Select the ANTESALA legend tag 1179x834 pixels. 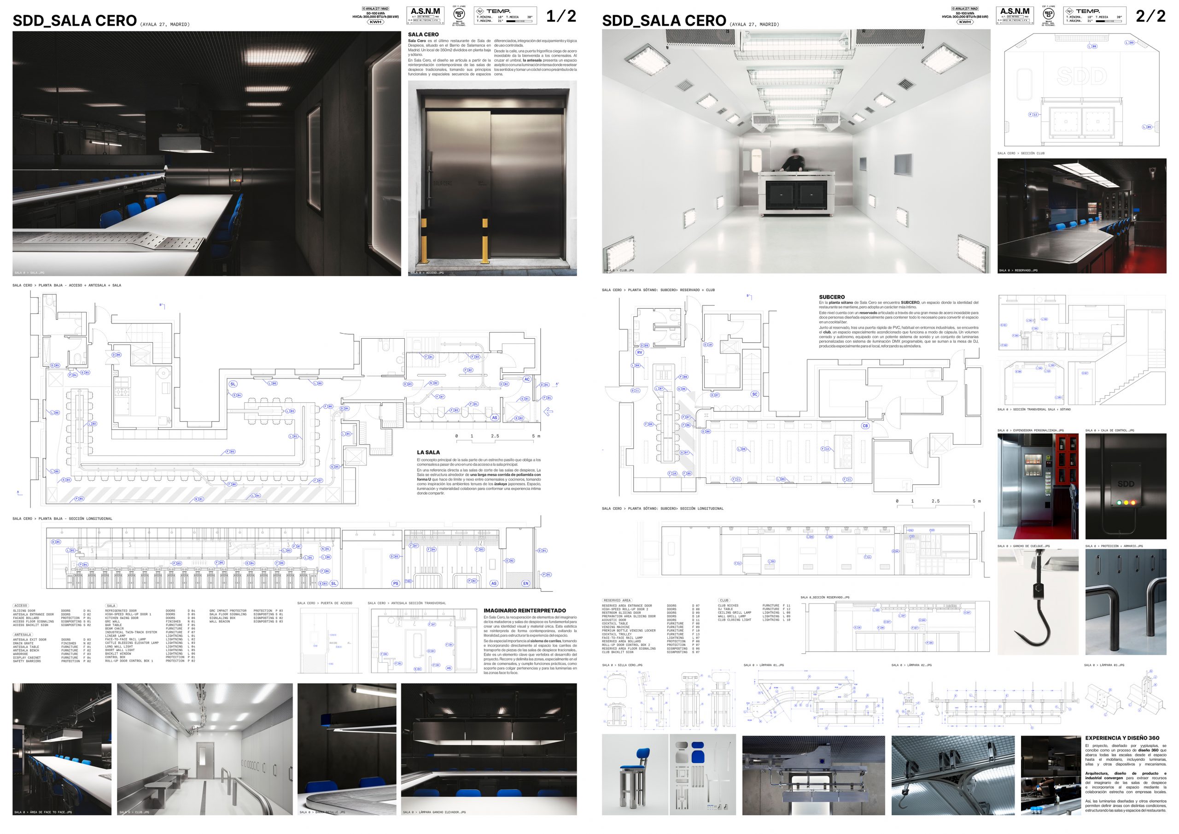click(23, 634)
